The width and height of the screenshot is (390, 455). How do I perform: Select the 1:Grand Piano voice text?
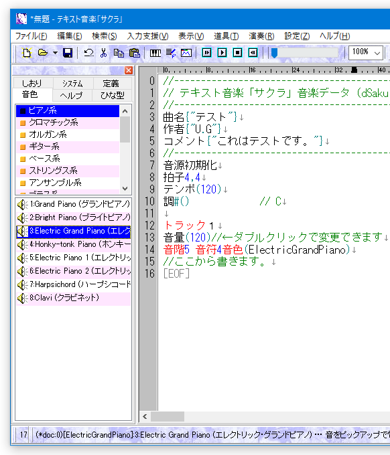(80, 204)
